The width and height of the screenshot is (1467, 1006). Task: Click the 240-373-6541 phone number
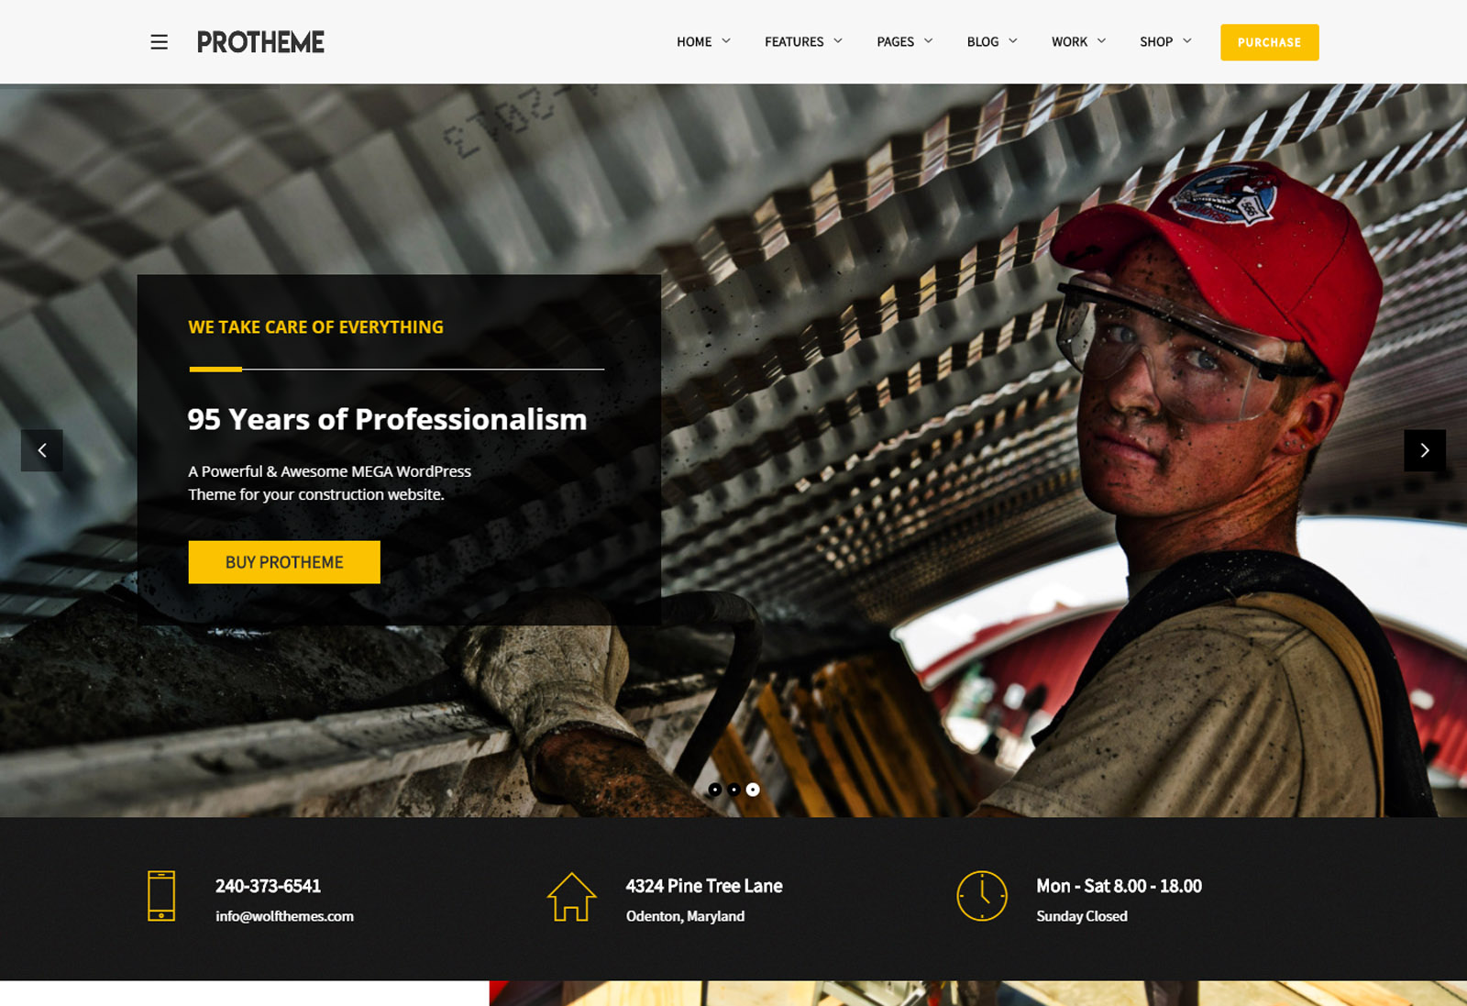tap(268, 886)
